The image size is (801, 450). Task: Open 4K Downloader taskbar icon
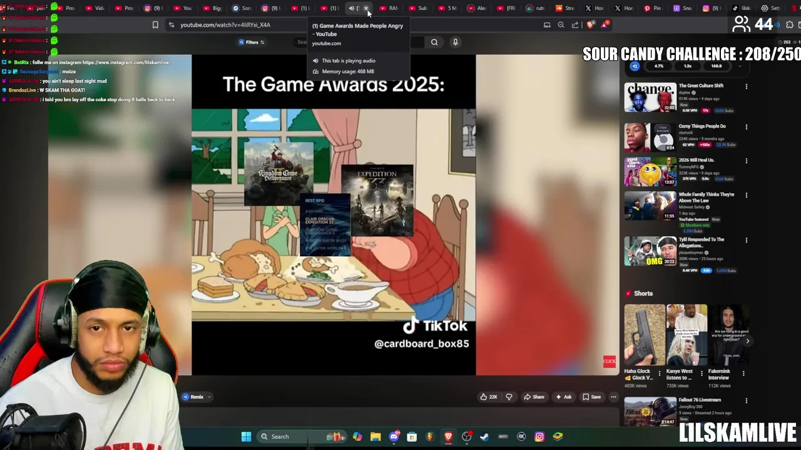[521, 437]
